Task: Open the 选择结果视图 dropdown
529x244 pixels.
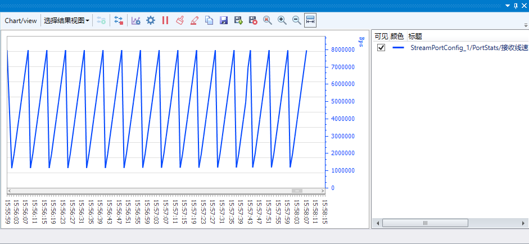Action: 66,20
